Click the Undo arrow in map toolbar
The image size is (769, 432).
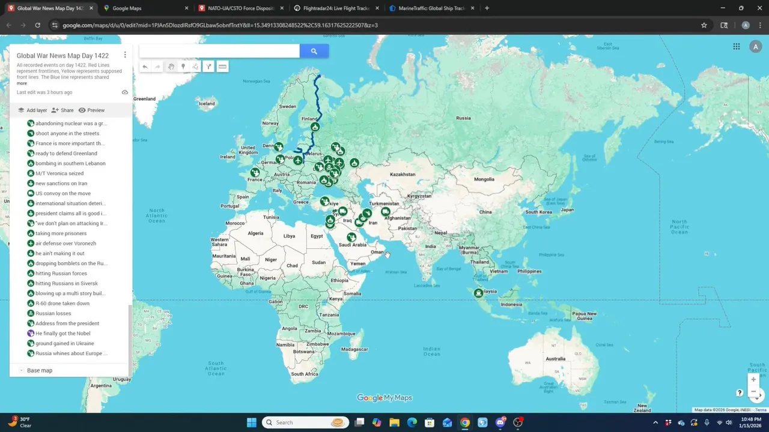pyautogui.click(x=145, y=67)
